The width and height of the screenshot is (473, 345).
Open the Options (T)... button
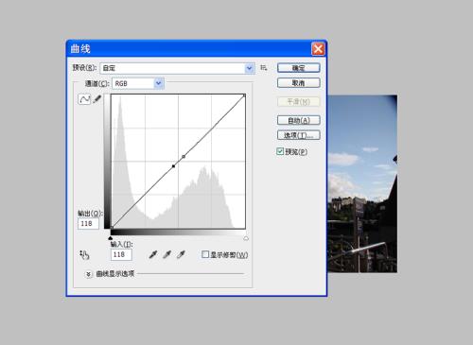299,135
